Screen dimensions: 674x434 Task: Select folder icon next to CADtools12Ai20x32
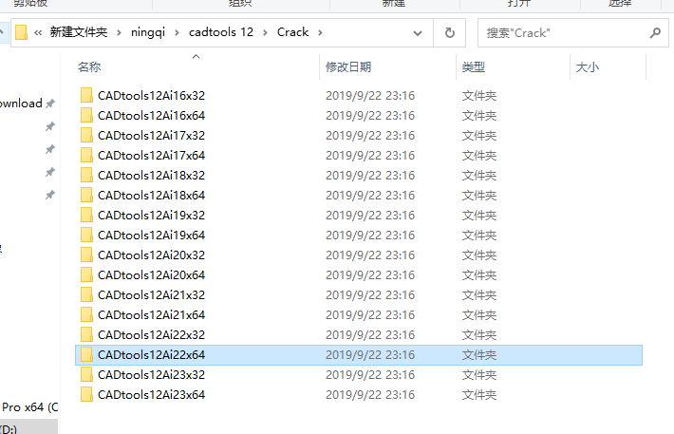[86, 255]
